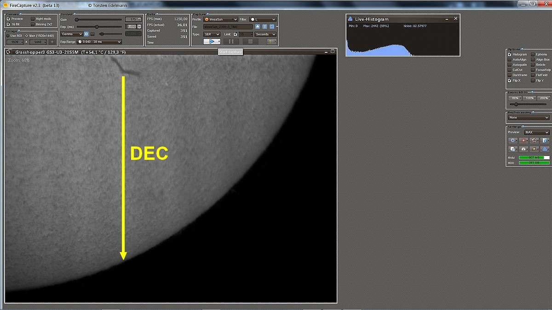Click the File name field MosaSun
This screenshot has width=552, height=310.
click(x=228, y=27)
